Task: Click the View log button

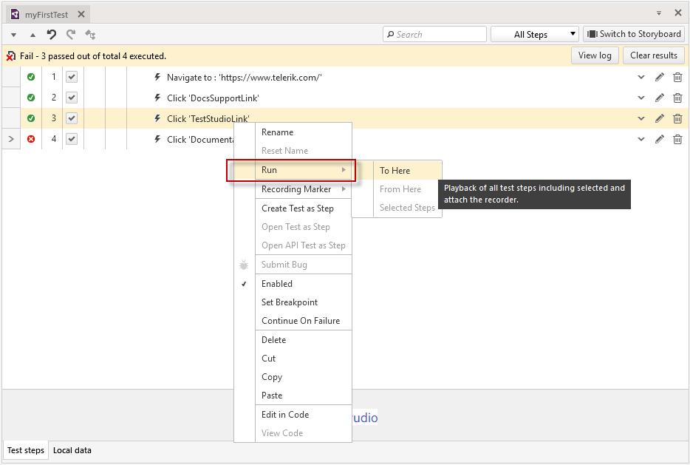Action: pos(594,55)
